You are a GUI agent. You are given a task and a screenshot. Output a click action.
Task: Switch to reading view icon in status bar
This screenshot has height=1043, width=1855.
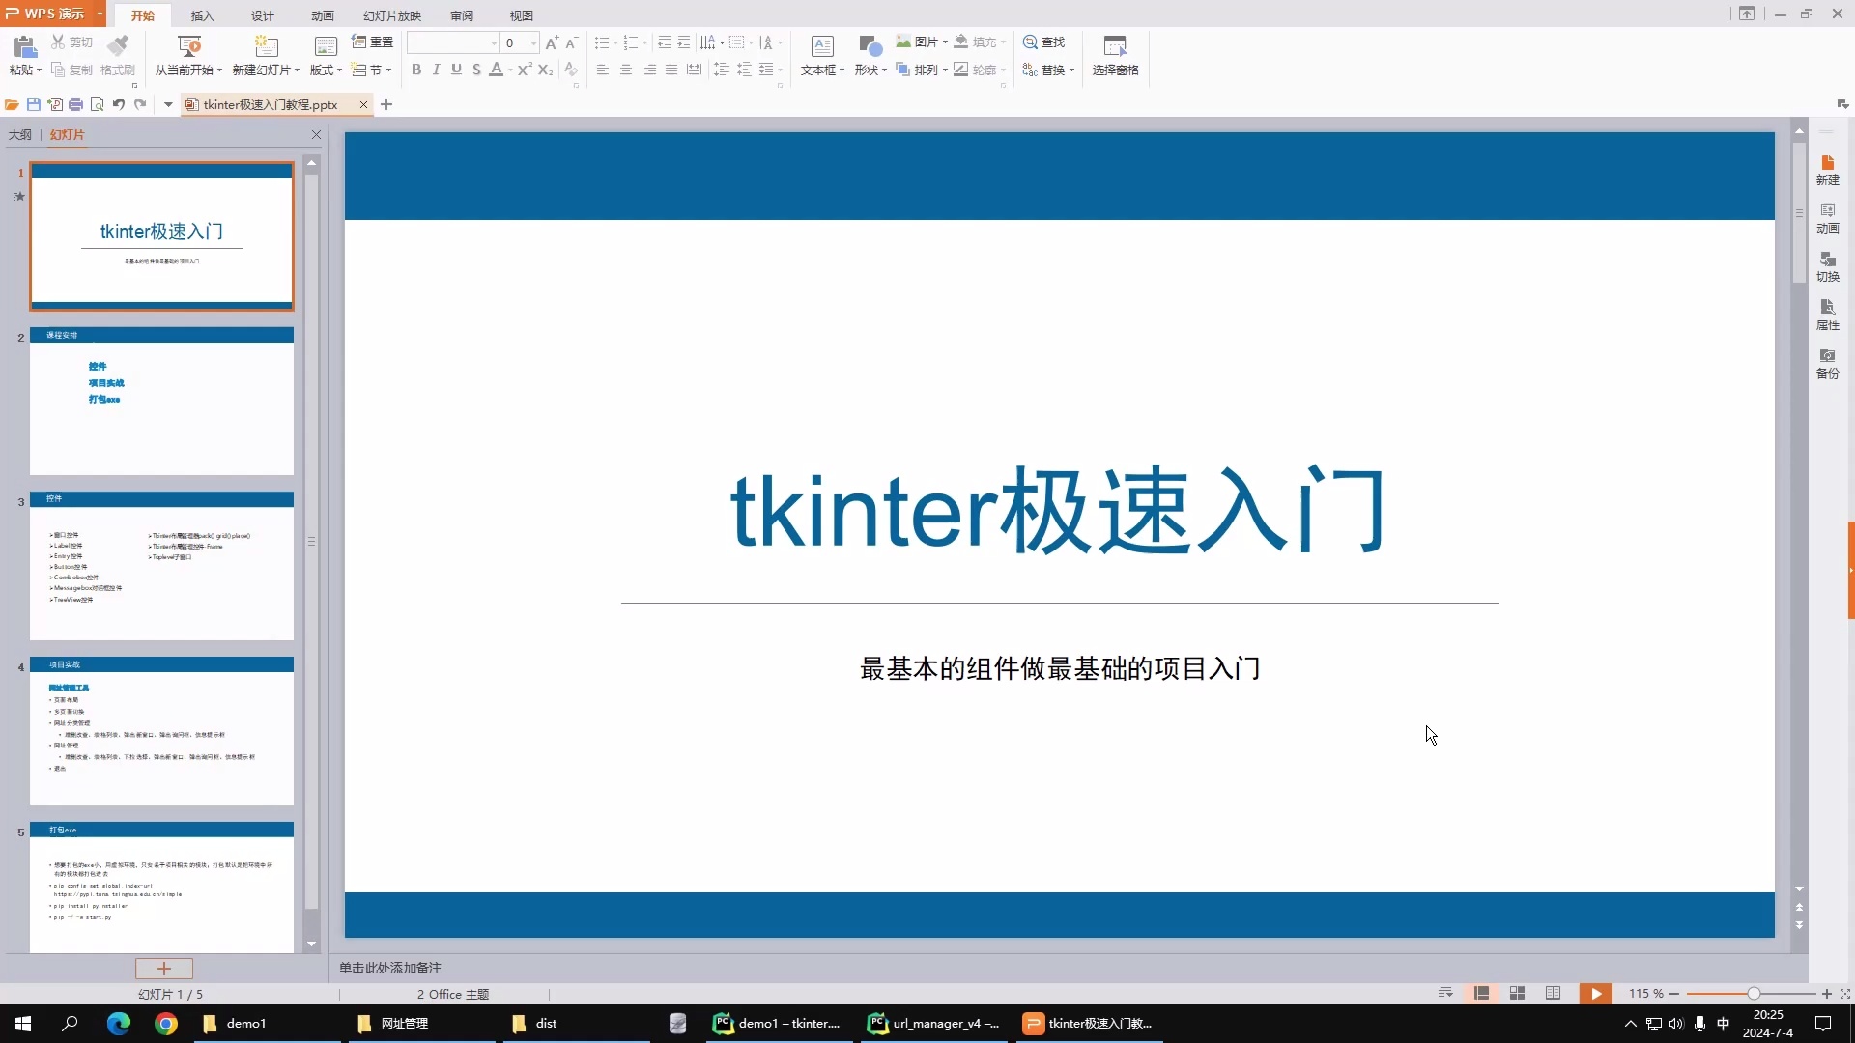[1553, 993]
